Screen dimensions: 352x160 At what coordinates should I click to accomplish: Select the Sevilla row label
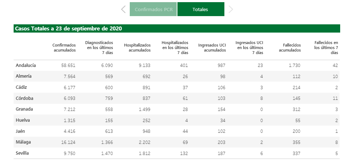pyautogui.click(x=22, y=153)
